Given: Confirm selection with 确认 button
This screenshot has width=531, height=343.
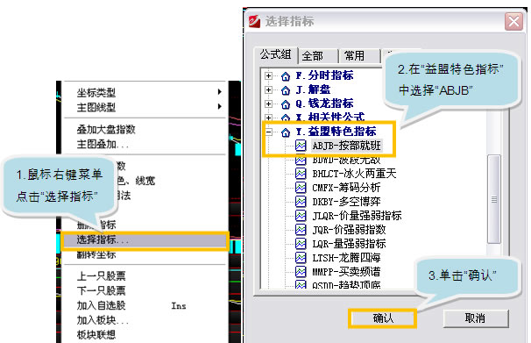Looking at the screenshot, I should pos(383,318).
